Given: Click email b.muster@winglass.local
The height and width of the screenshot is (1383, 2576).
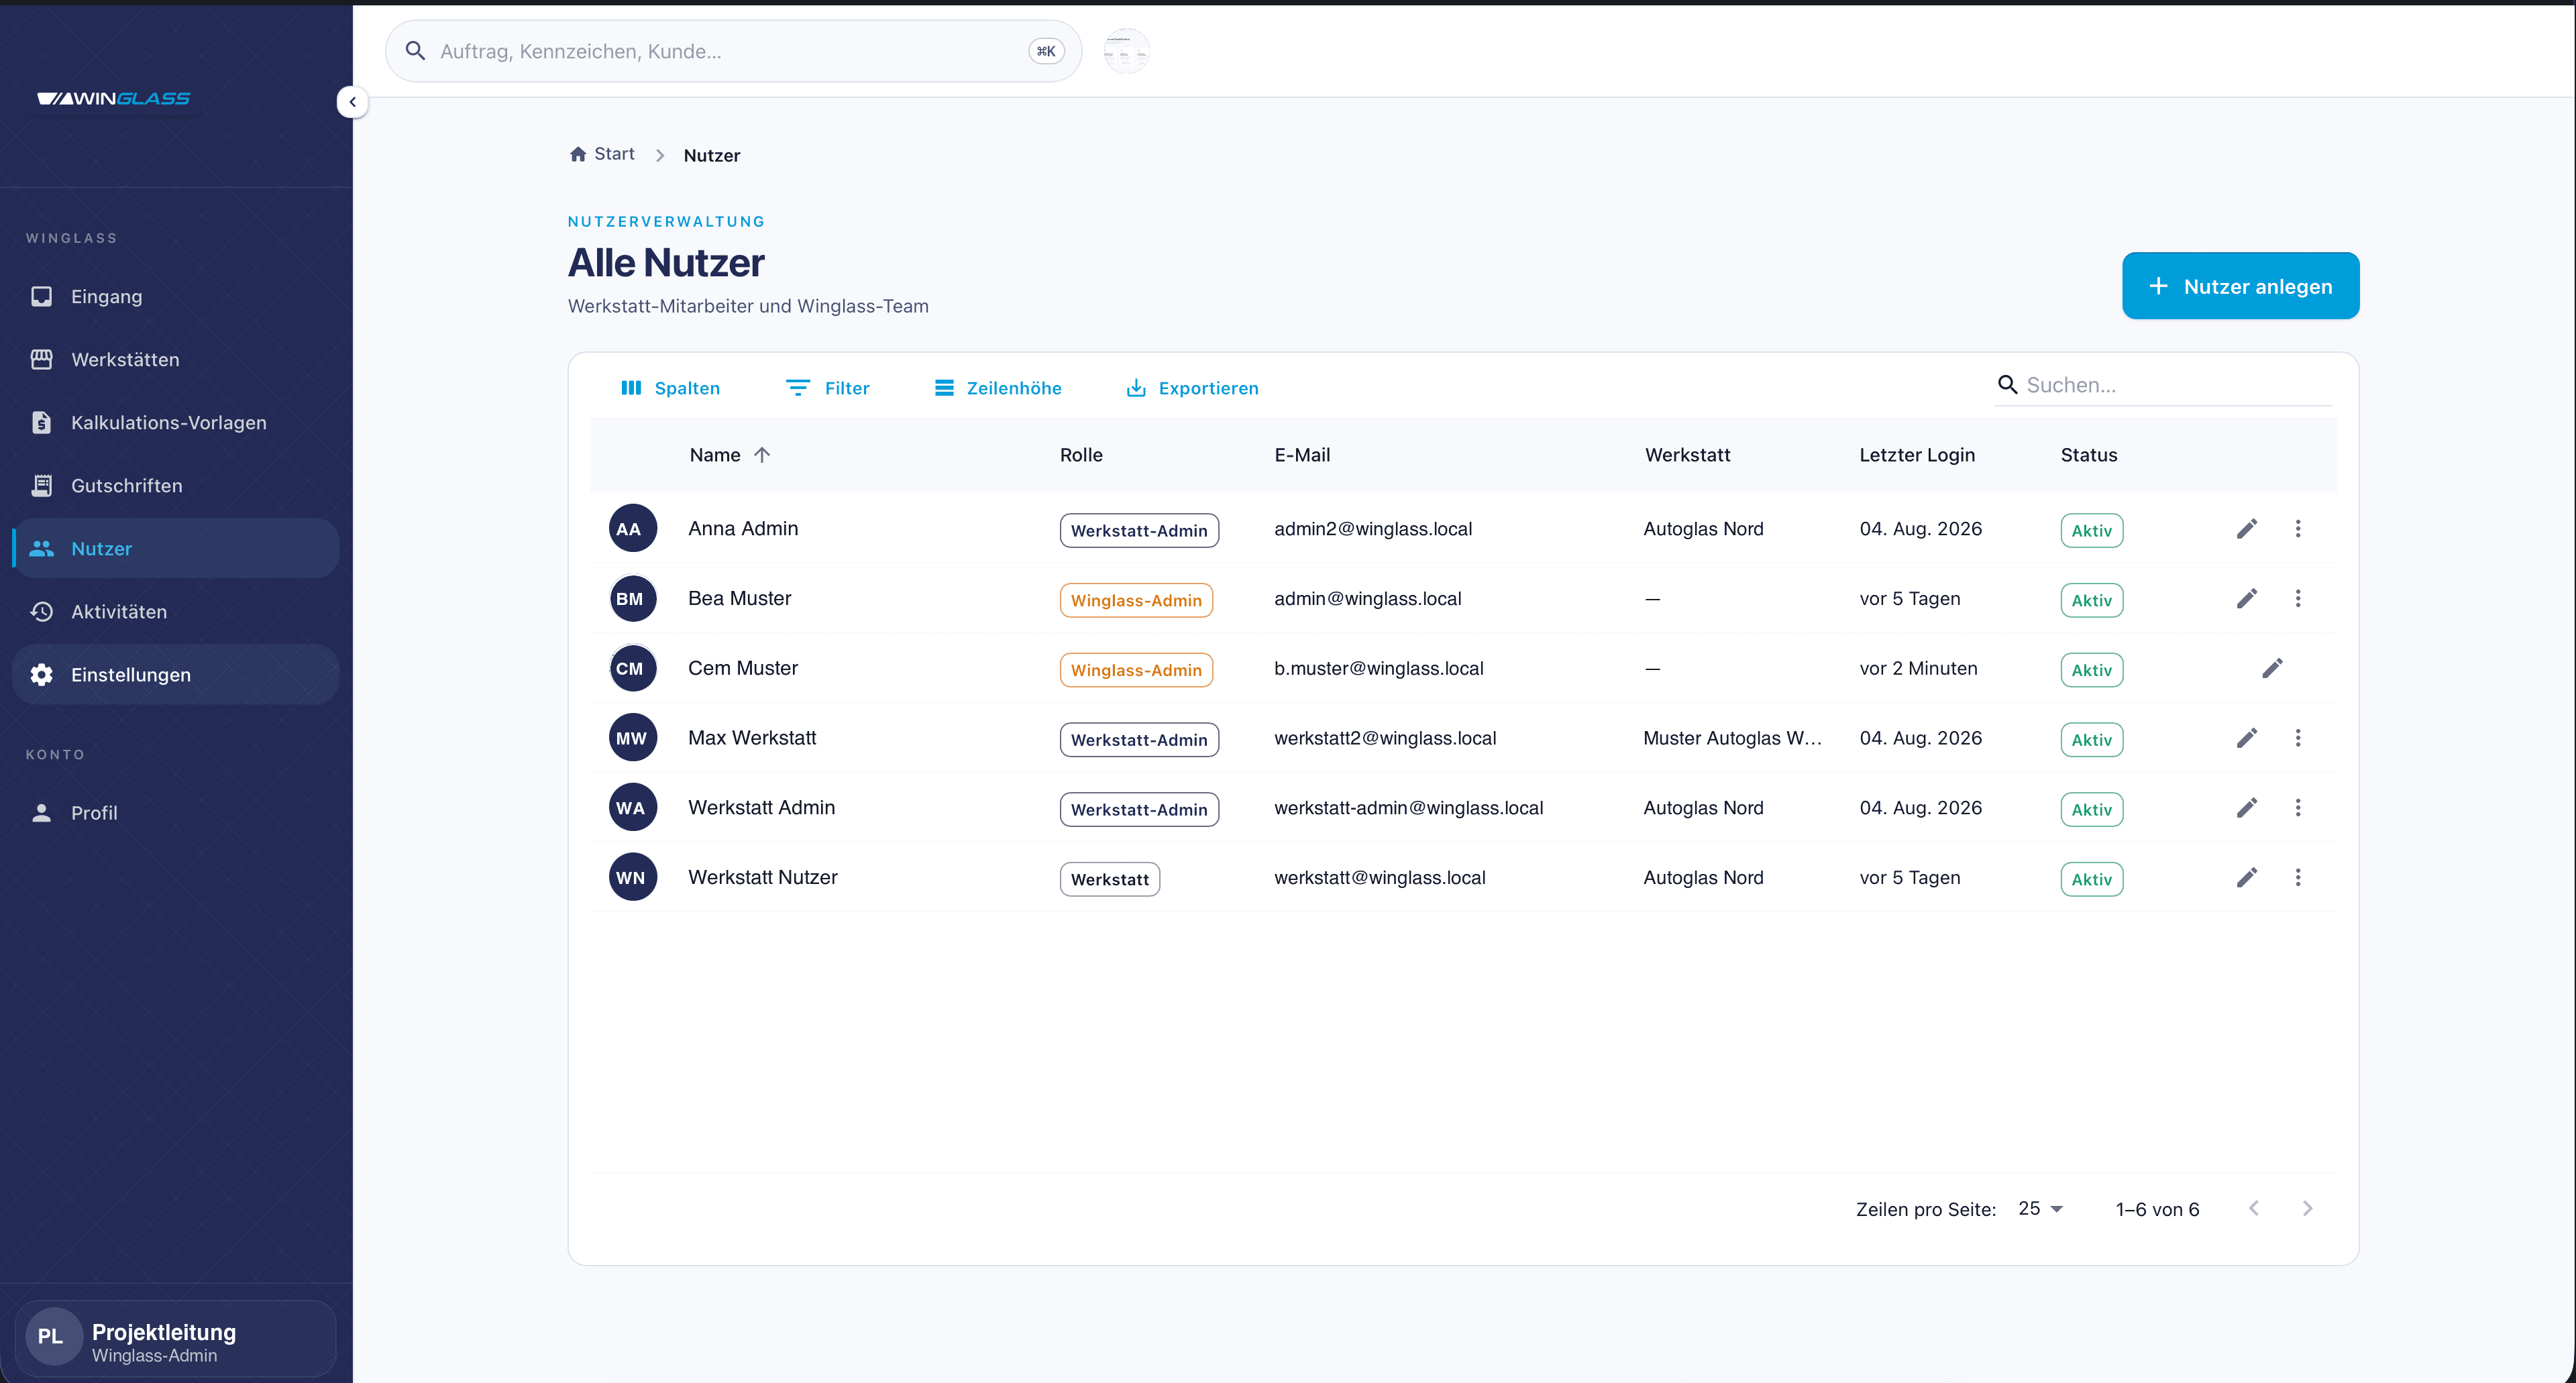Looking at the screenshot, I should (x=1378, y=668).
